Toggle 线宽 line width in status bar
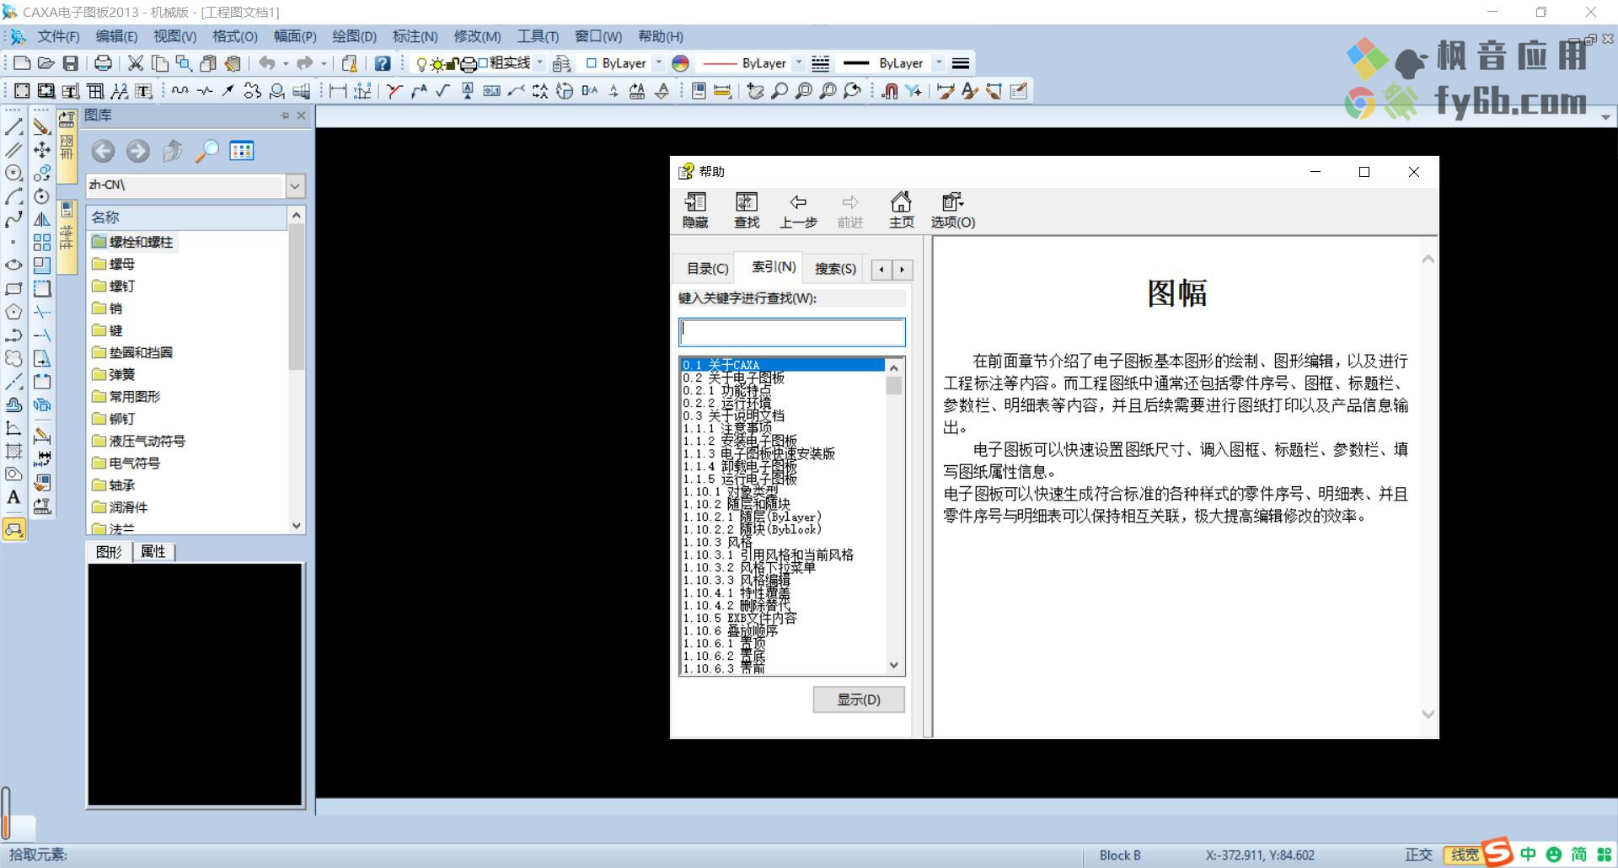This screenshot has width=1618, height=868. (x=1465, y=855)
